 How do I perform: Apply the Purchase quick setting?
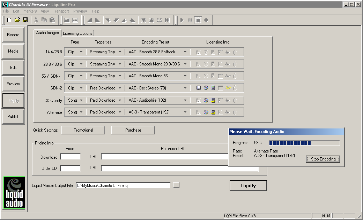pyautogui.click(x=133, y=130)
